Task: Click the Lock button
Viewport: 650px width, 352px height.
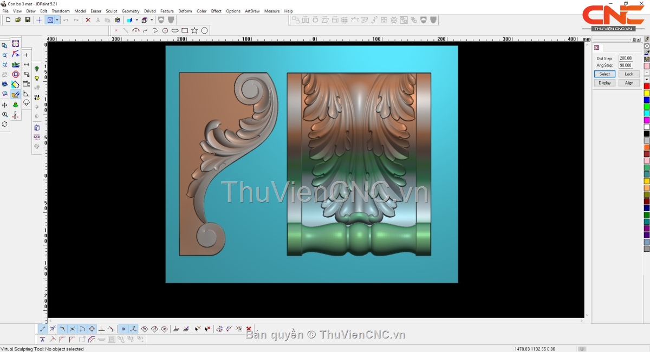Action: tap(628, 74)
